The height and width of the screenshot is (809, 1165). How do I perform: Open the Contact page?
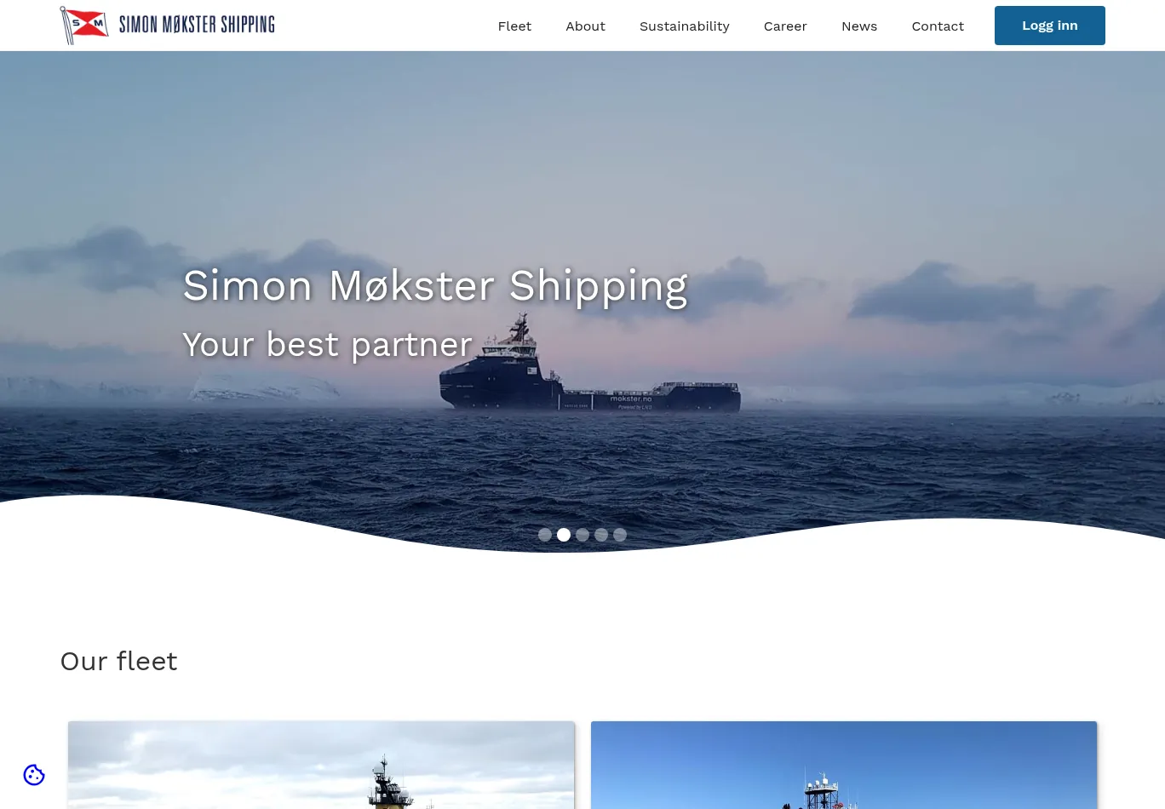click(938, 26)
